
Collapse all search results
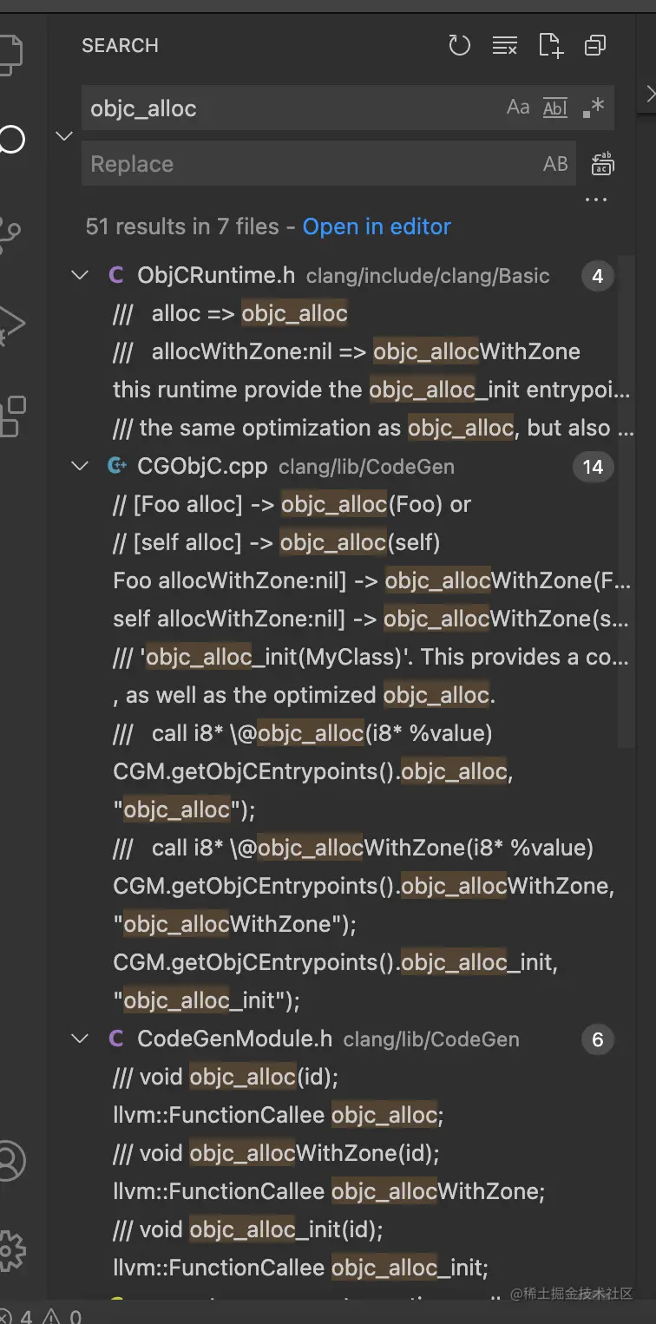click(595, 45)
